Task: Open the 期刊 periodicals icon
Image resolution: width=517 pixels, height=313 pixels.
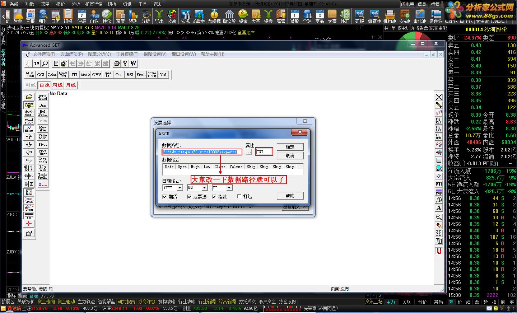Action: pos(43,17)
